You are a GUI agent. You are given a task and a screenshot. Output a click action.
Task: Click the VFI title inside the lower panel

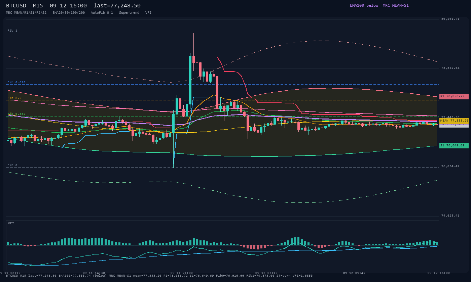(x=11, y=223)
